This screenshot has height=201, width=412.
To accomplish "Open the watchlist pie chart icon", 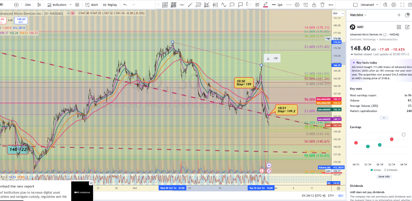I will (x=407, y=15).
